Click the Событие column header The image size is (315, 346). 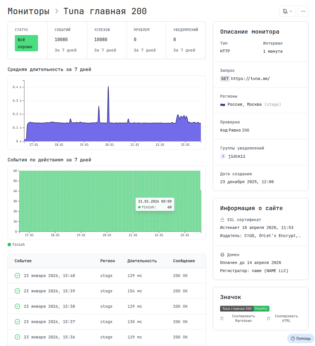(23, 261)
